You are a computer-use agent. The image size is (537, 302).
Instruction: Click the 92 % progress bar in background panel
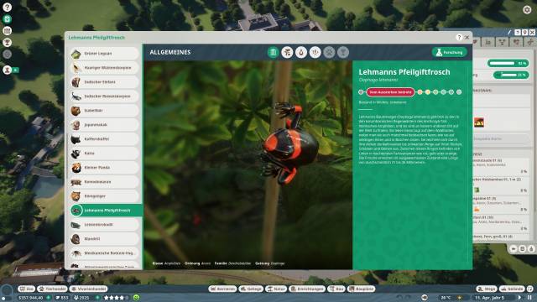tap(508, 64)
